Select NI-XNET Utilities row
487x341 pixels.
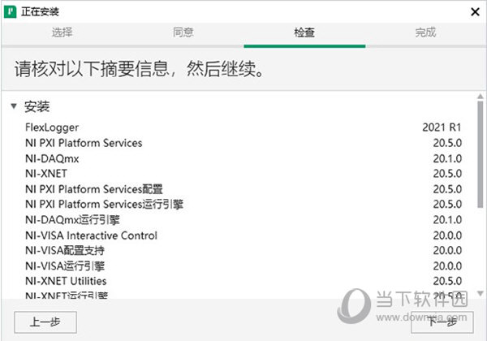[x=243, y=281]
